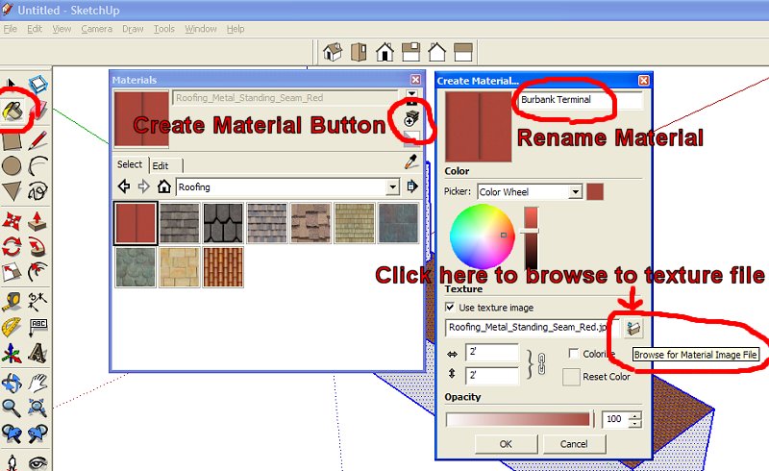The image size is (769, 471).
Task: Select the Dimension tool
Action: 37,301
